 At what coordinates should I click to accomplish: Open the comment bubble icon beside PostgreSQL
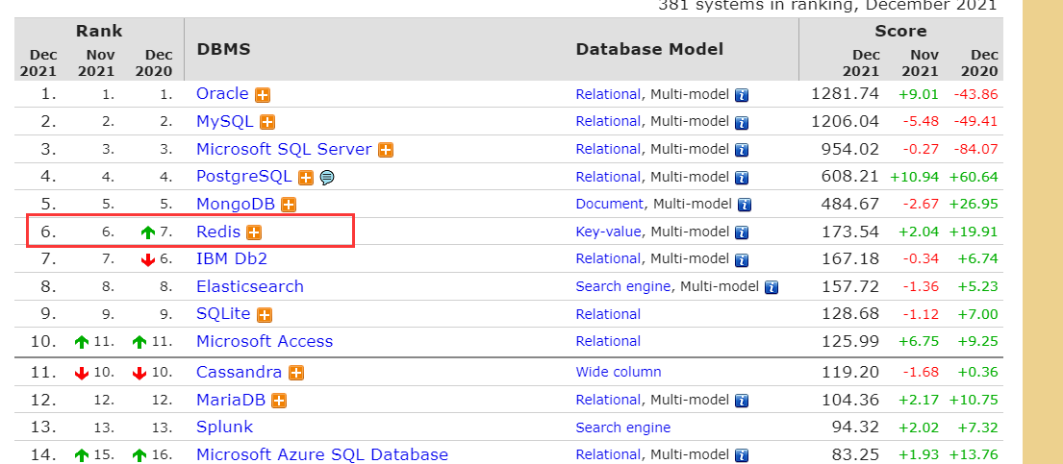pos(327,177)
